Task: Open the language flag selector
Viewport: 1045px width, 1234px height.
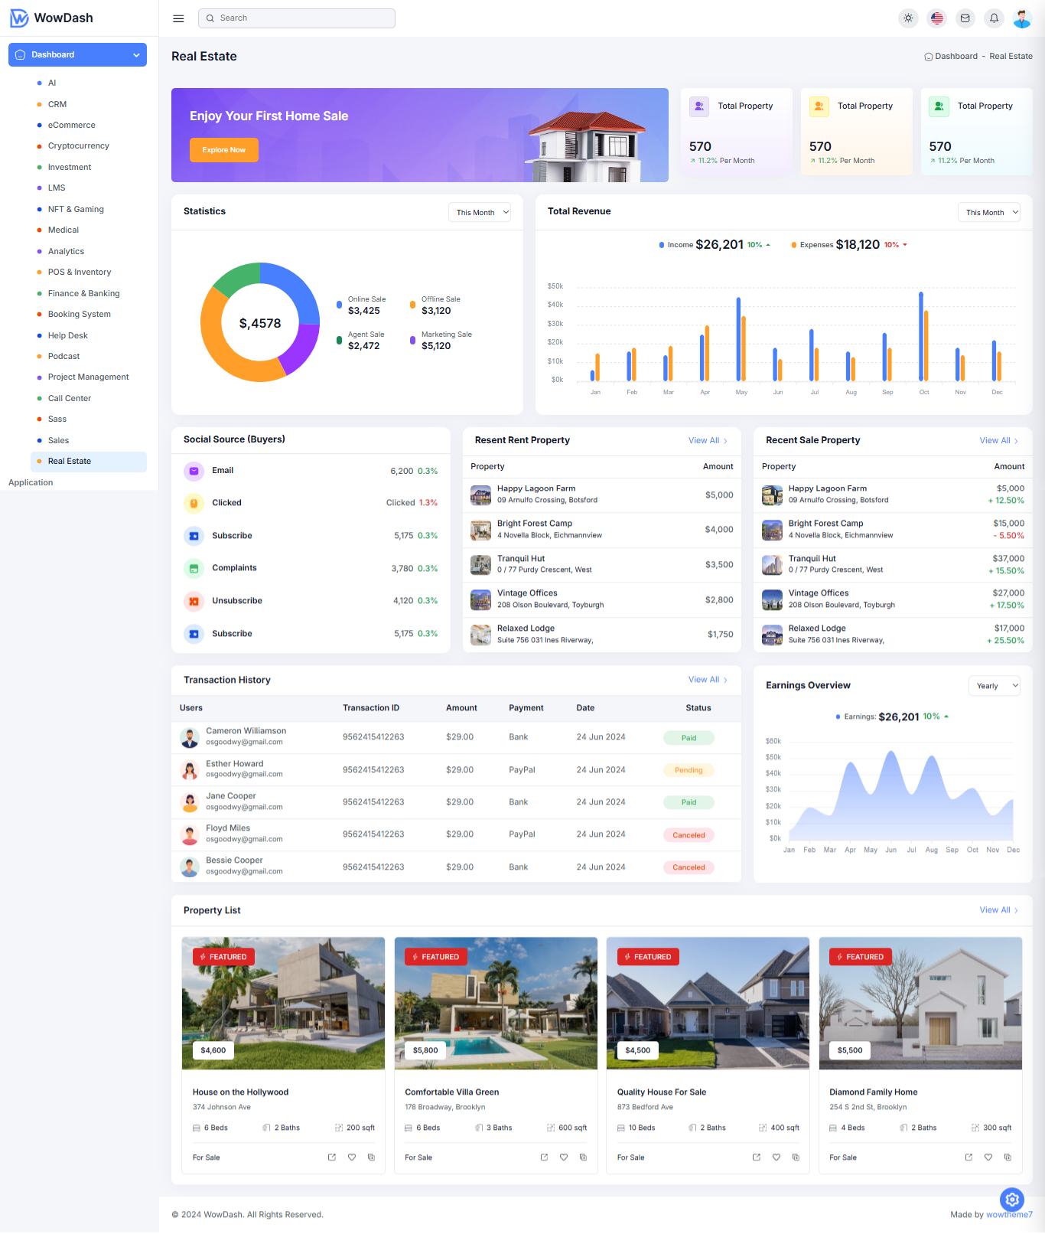Action: (936, 18)
